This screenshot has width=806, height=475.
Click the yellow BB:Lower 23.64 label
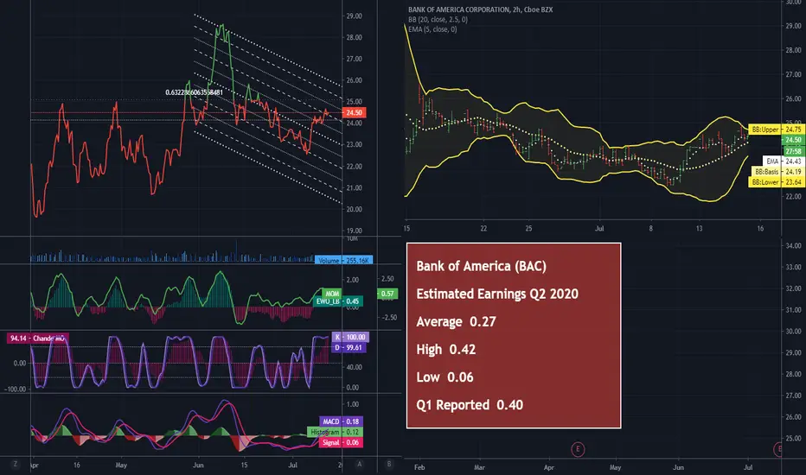click(776, 182)
